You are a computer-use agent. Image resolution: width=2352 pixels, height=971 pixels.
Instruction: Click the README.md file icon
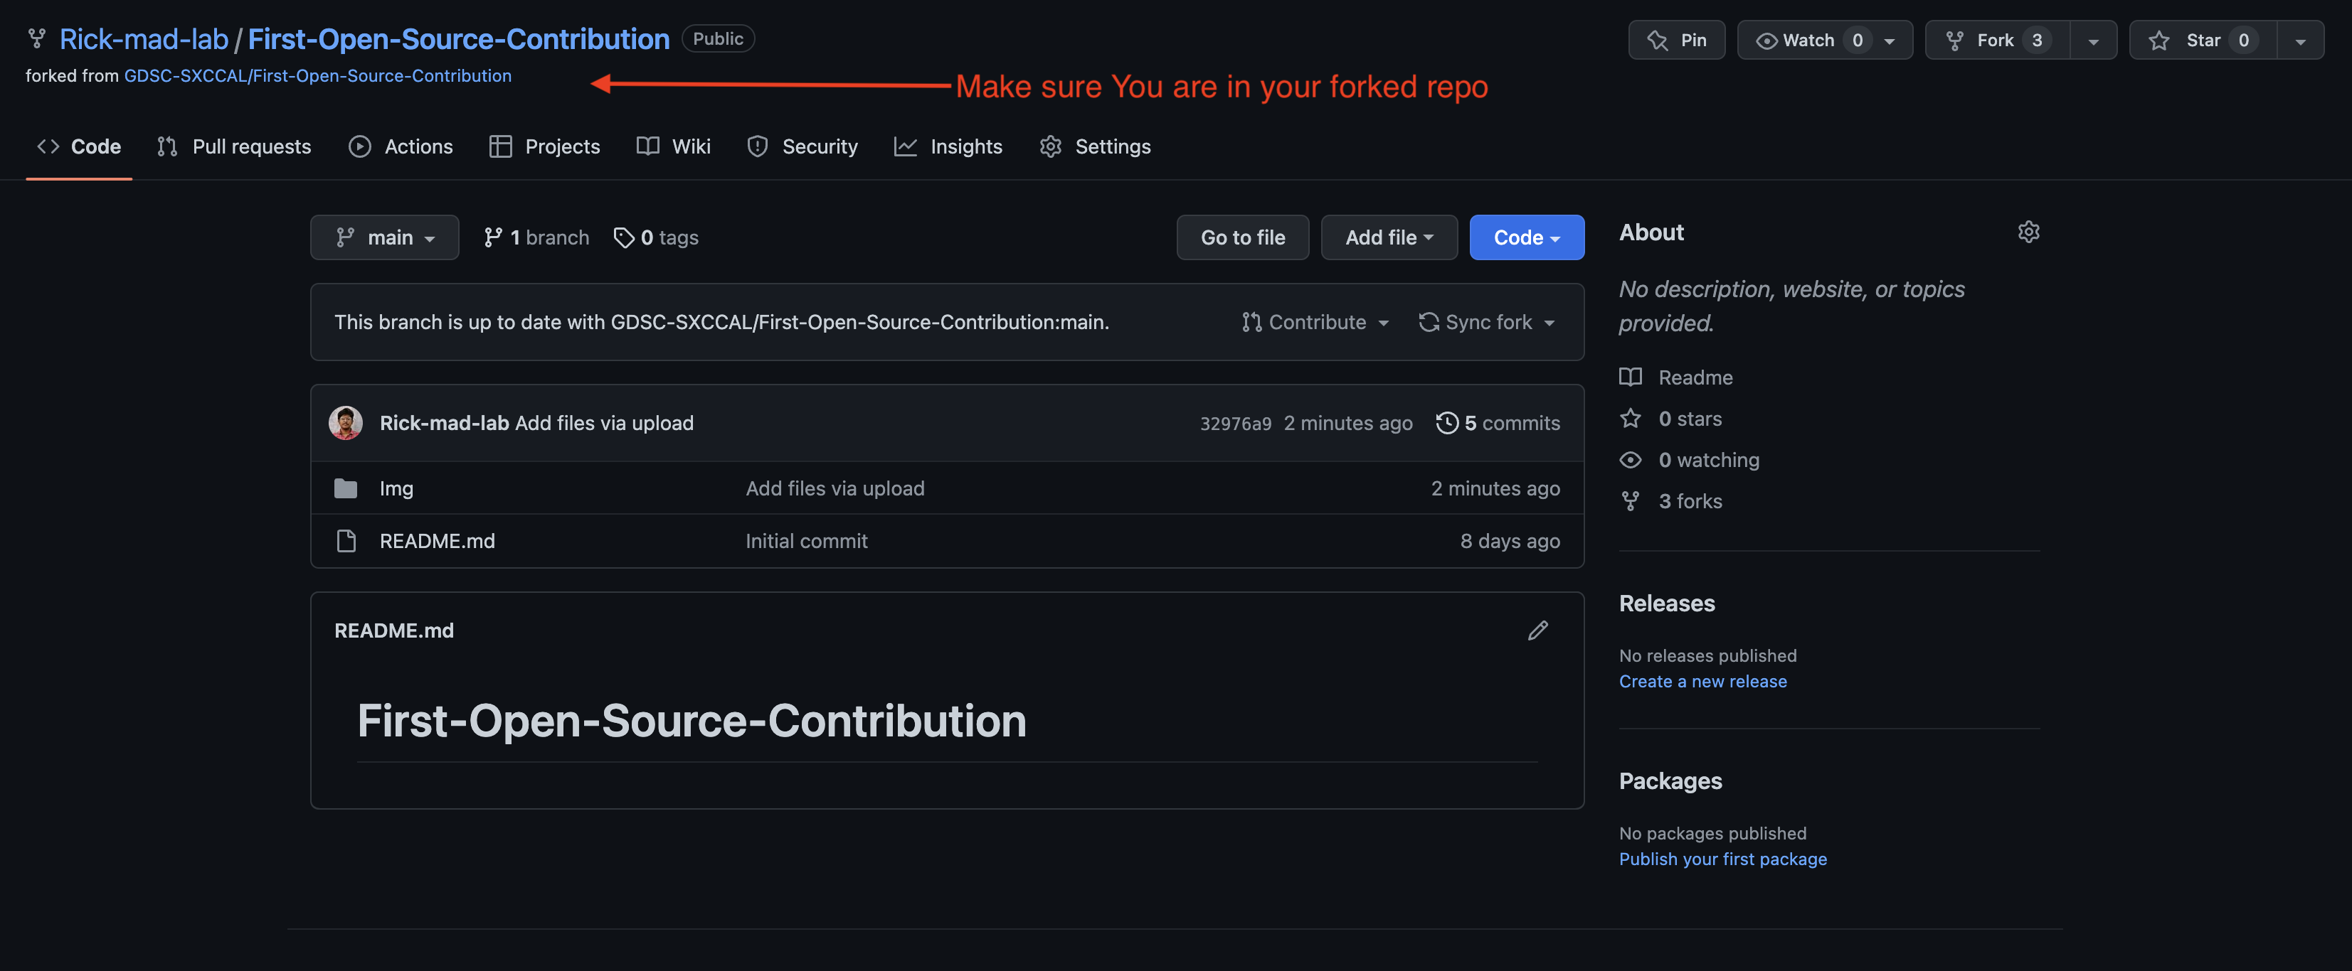coord(345,541)
